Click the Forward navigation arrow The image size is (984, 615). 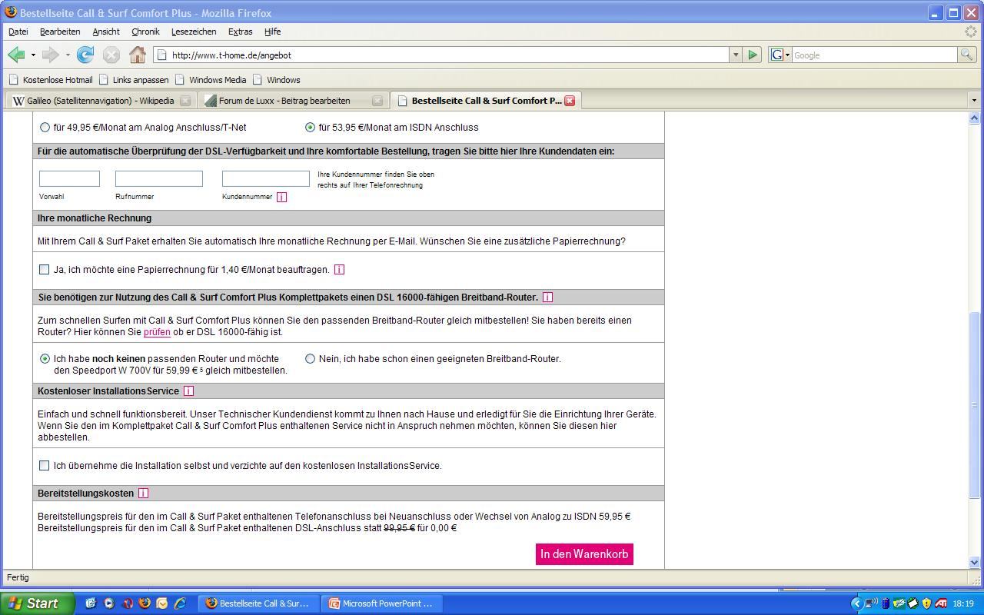tap(50, 55)
